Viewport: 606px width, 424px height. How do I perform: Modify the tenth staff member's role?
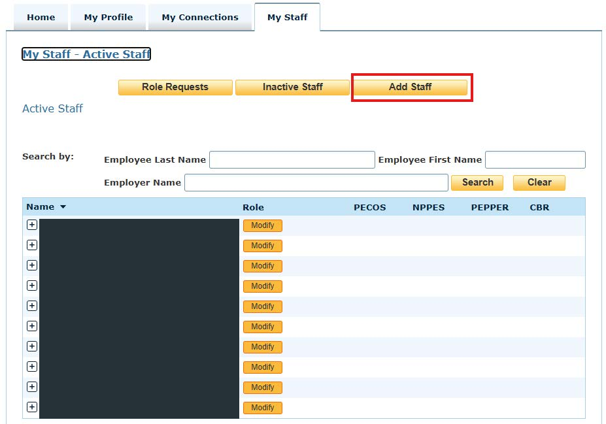coord(263,408)
